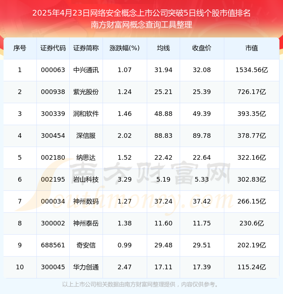Click the 涨跌幅(%) column header

pyautogui.click(x=125, y=48)
